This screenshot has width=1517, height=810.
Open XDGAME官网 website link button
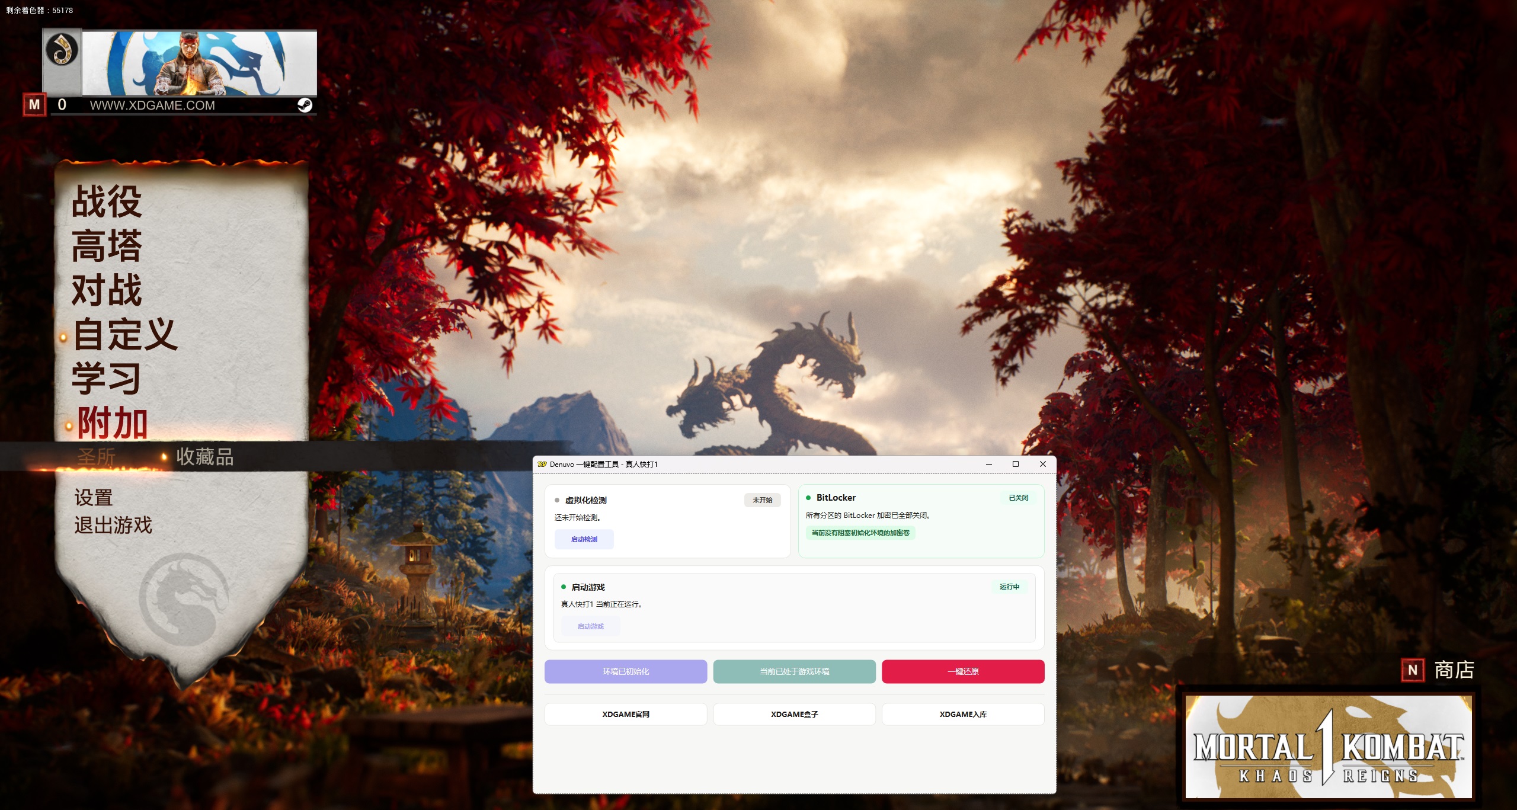tap(625, 714)
